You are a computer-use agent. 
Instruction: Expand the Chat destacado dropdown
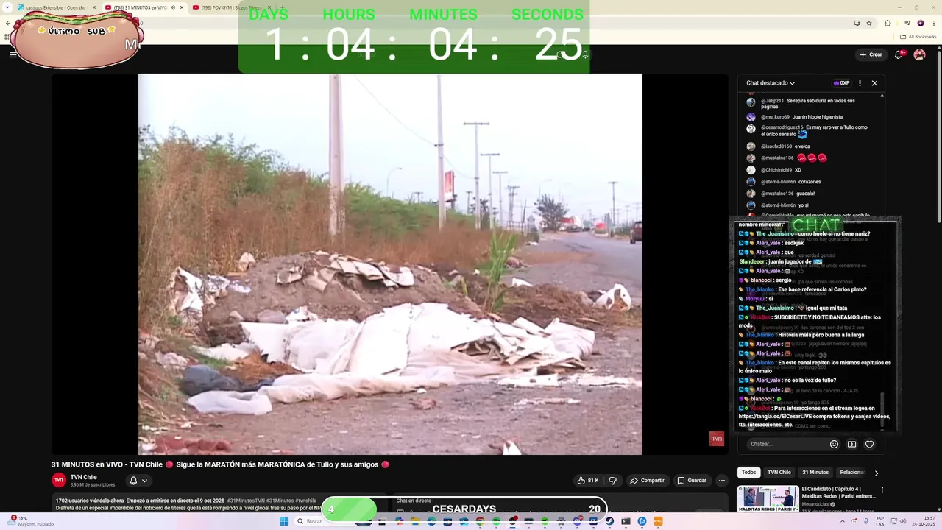click(770, 83)
